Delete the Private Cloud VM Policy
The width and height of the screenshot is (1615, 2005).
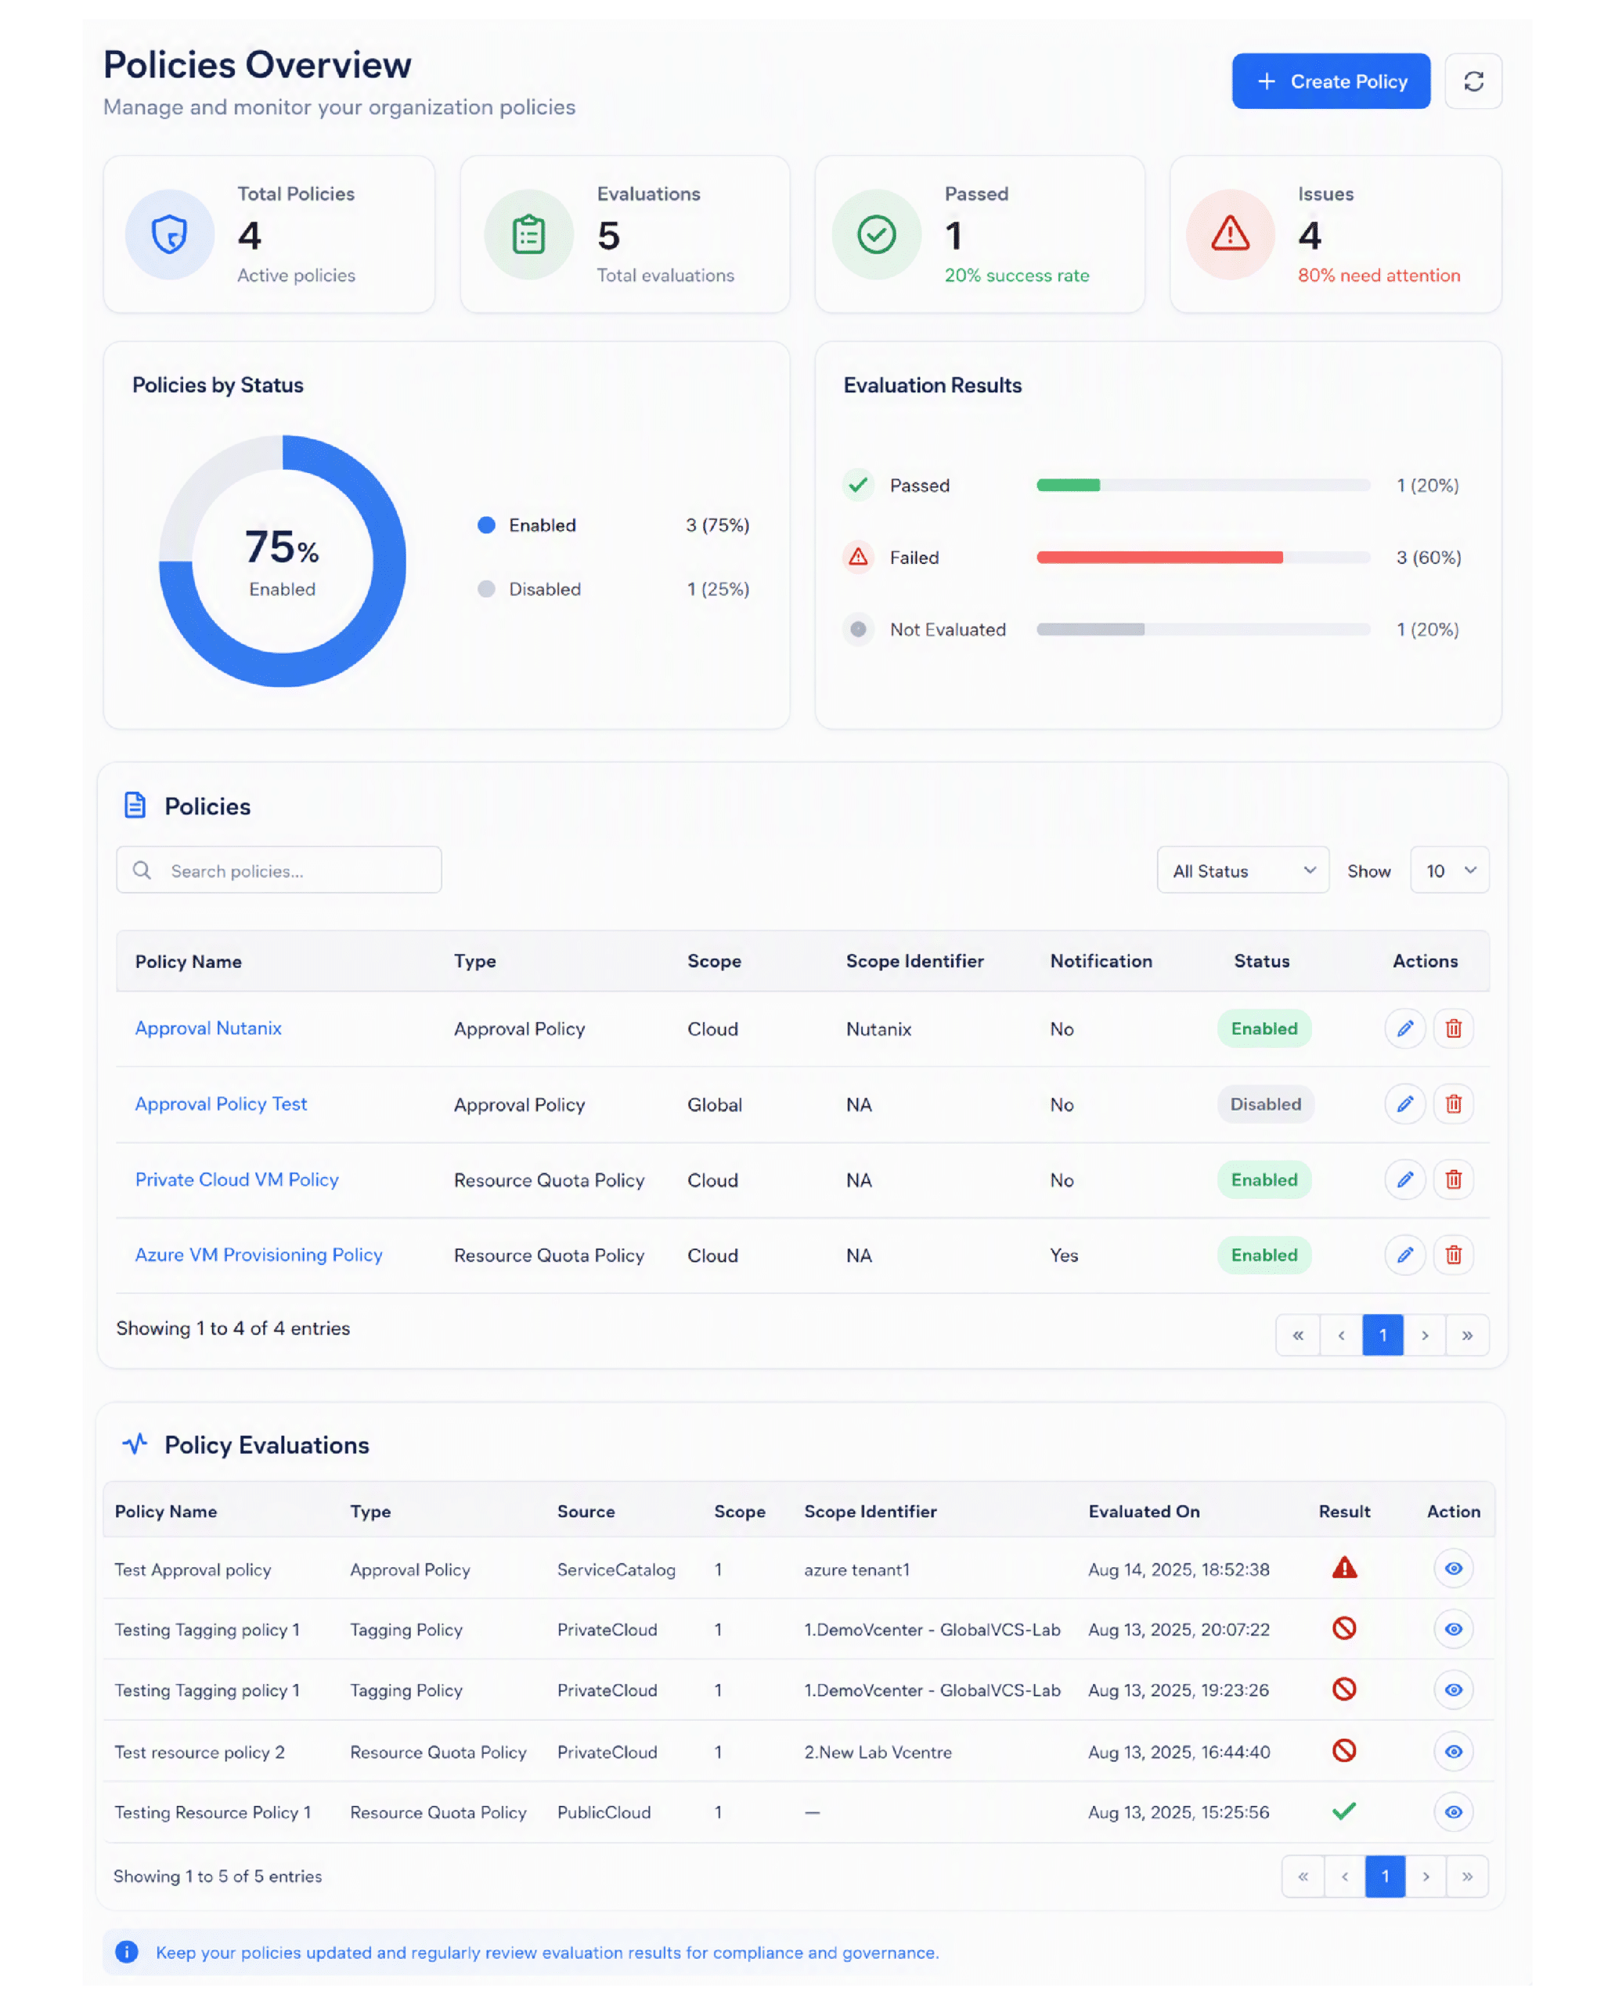click(x=1453, y=1180)
